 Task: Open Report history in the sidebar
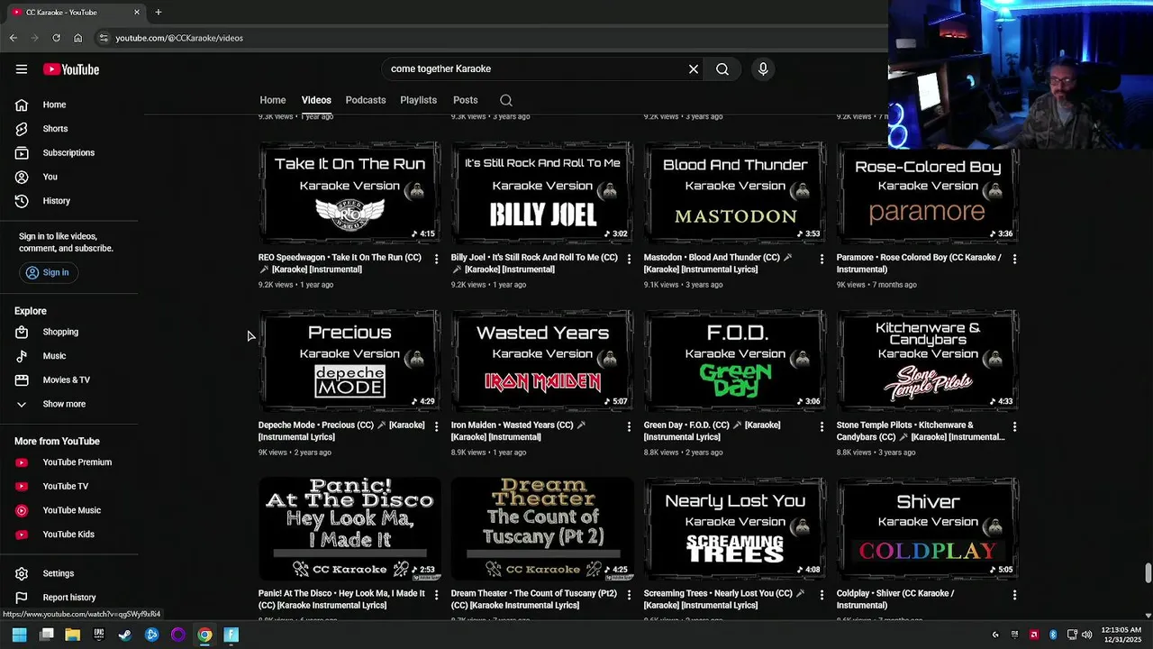(x=69, y=598)
